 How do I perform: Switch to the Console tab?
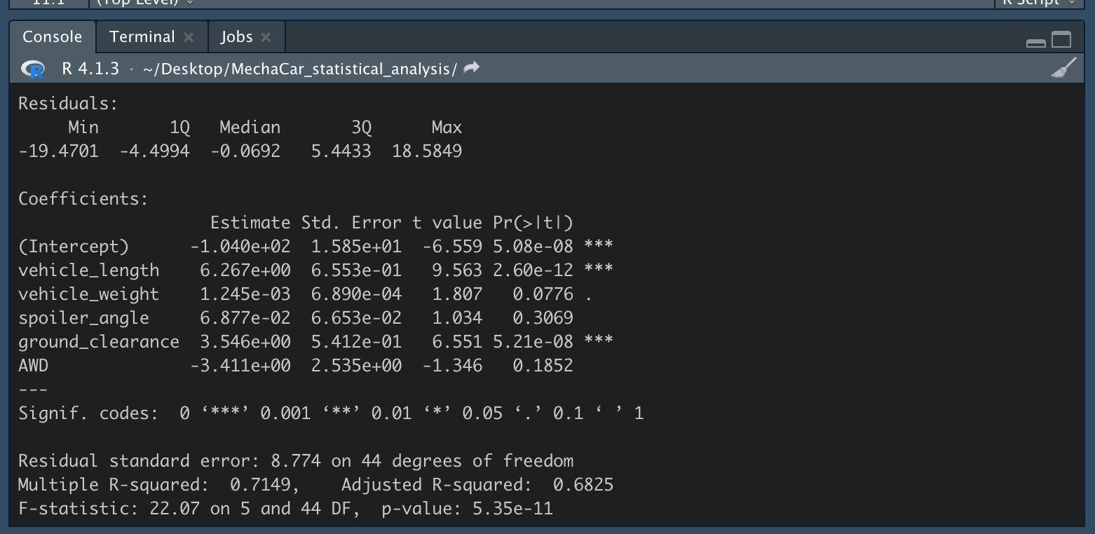click(x=52, y=37)
